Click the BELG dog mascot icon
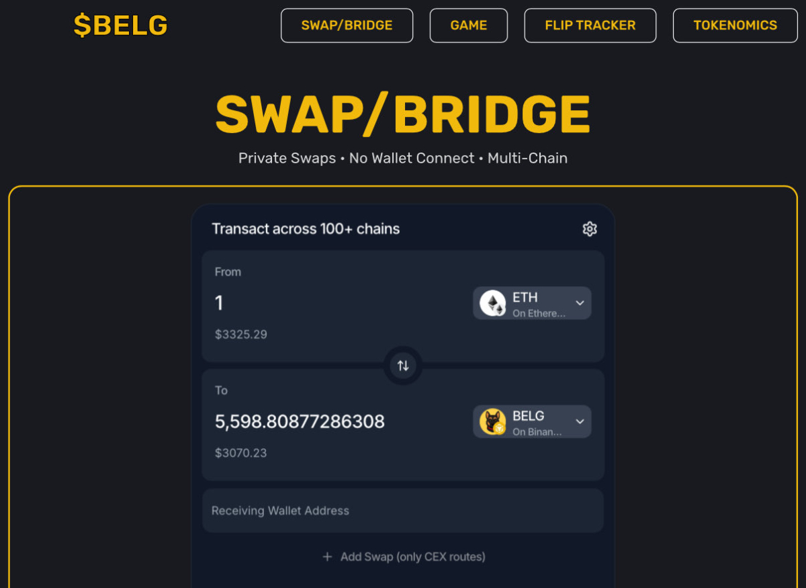 click(x=492, y=421)
